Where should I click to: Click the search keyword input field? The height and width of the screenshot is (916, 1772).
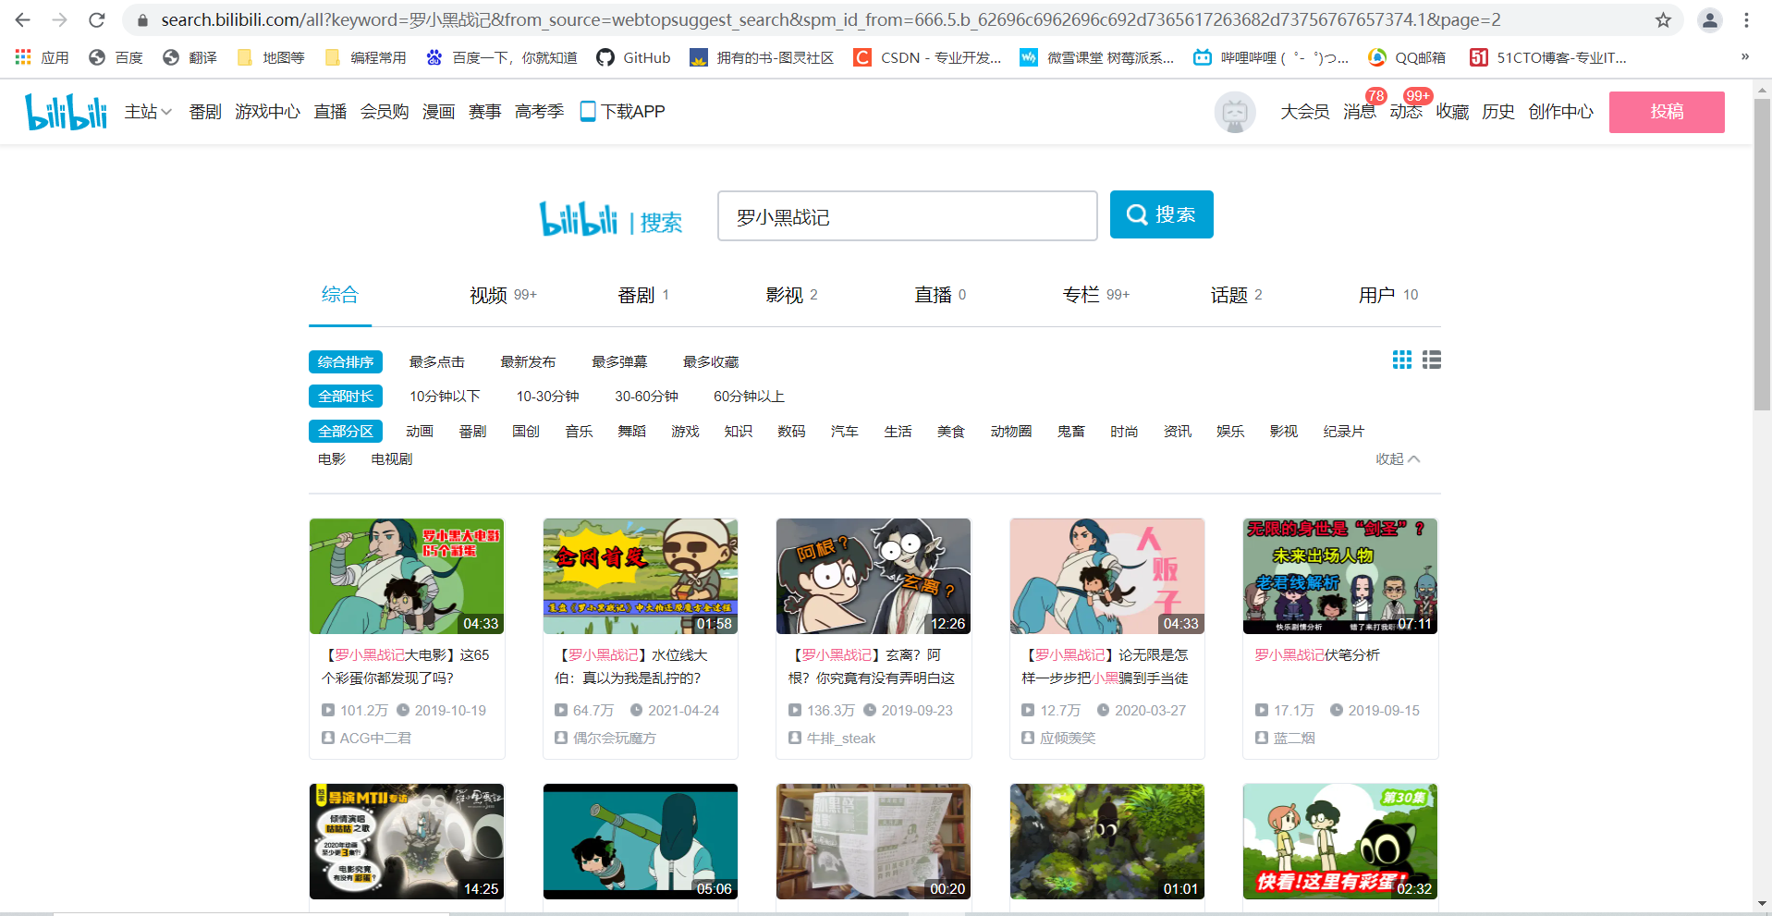point(907,216)
